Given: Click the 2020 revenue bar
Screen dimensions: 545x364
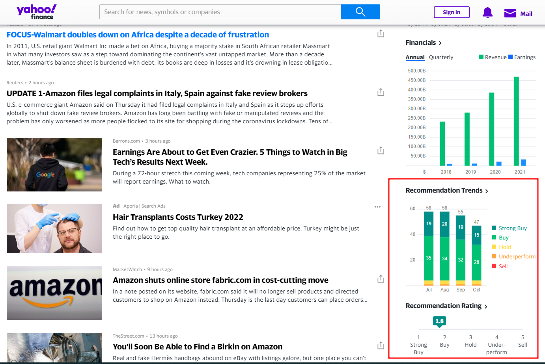Looking at the screenshot, I should [x=492, y=129].
